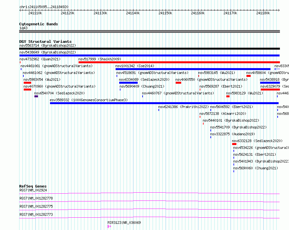The image size is (289, 230).
Task: Click the nsv3322875 (Audano2019) label
Action: tap(232, 134)
